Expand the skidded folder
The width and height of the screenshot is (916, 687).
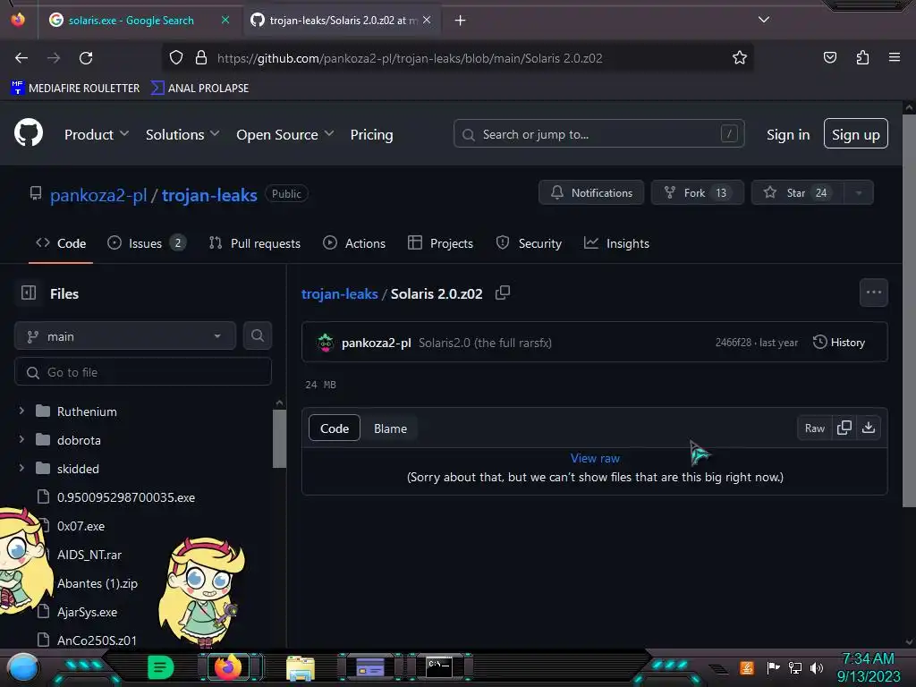click(x=21, y=468)
